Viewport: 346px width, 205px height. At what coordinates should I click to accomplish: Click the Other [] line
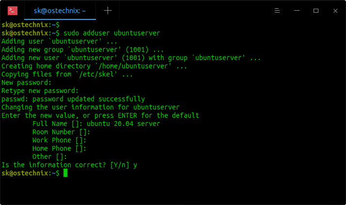(x=49, y=157)
